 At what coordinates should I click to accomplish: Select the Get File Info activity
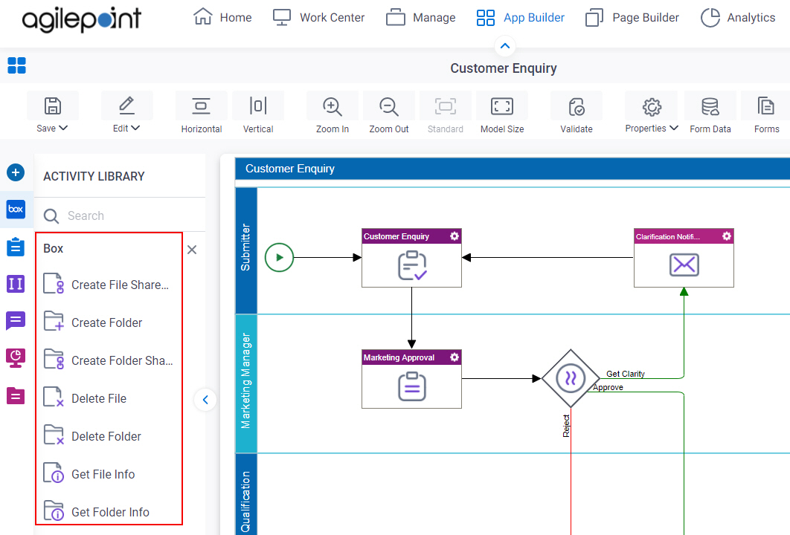pos(90,474)
